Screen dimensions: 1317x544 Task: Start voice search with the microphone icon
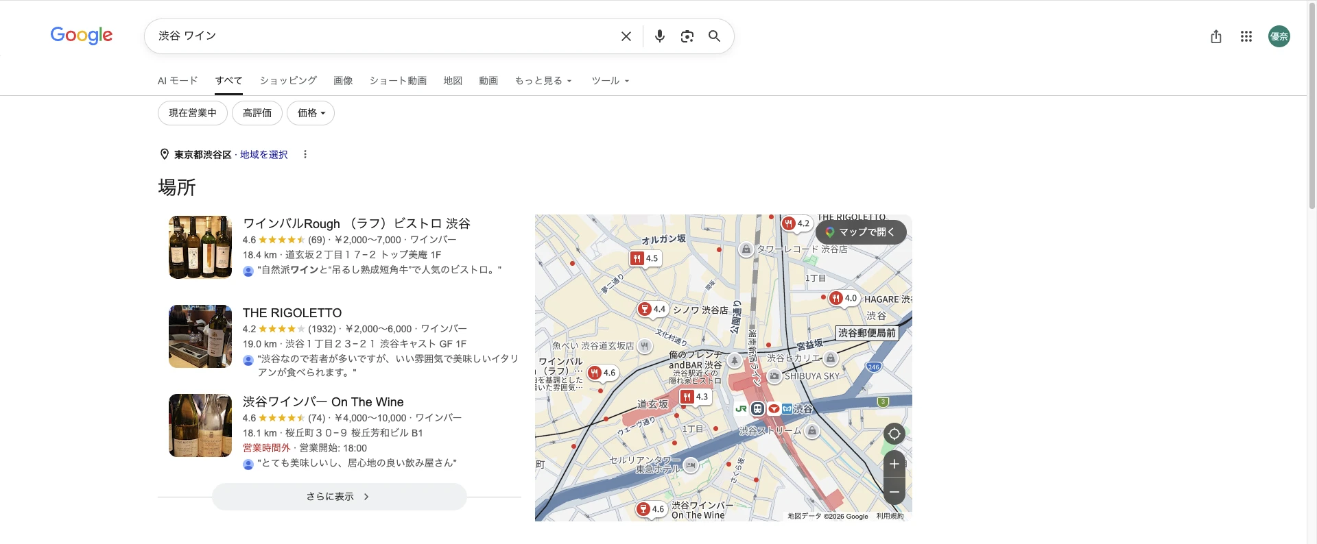click(x=659, y=36)
